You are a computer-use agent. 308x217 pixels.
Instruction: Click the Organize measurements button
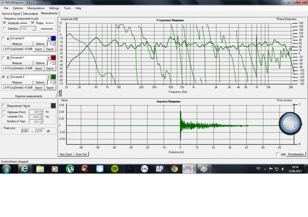coord(28,96)
